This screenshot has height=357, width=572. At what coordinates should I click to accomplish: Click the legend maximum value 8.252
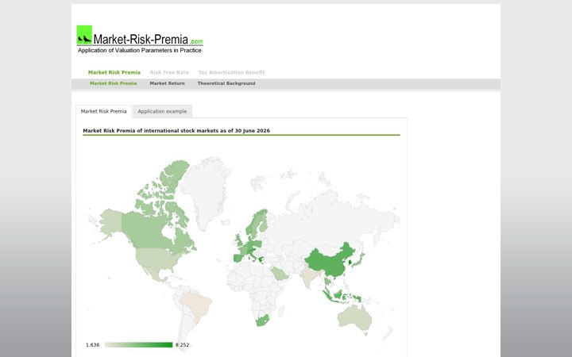pyautogui.click(x=182, y=345)
